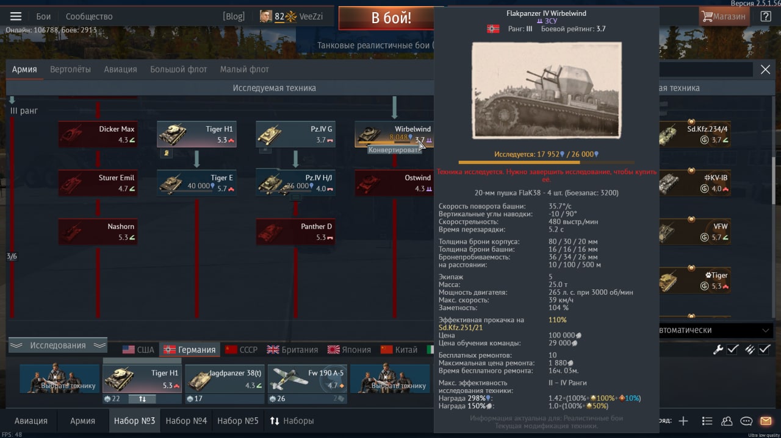The image size is (781, 438).
Task: Click Flakpanzer IV Wirbelwind preview image
Action: pos(547,91)
